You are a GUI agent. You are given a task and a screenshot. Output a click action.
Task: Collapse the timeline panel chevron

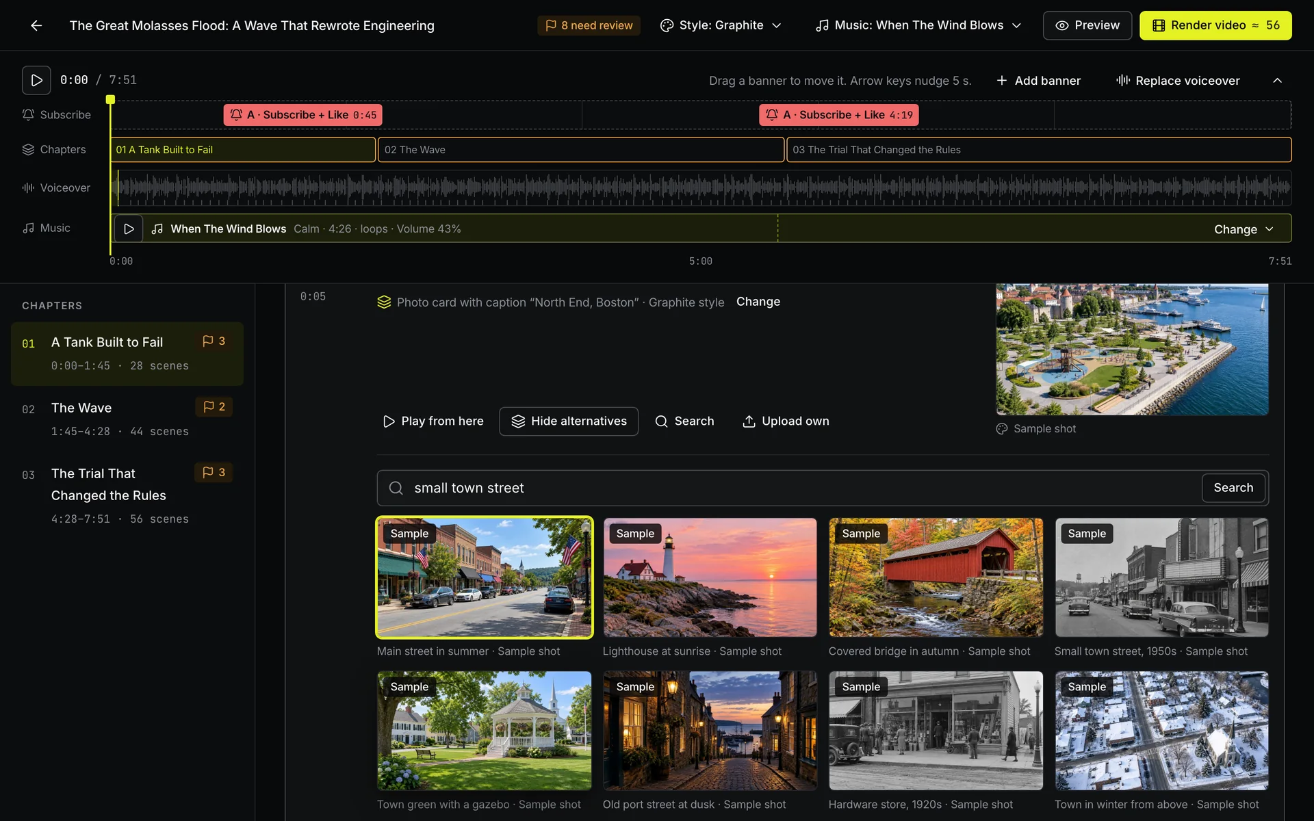tap(1277, 81)
